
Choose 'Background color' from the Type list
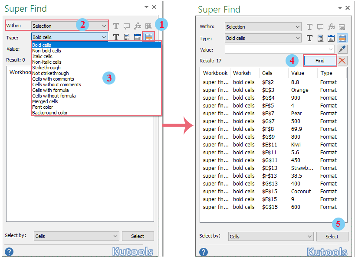(x=50, y=113)
